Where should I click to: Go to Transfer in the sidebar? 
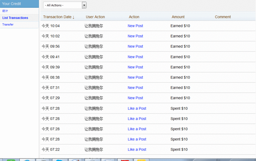click(8, 25)
